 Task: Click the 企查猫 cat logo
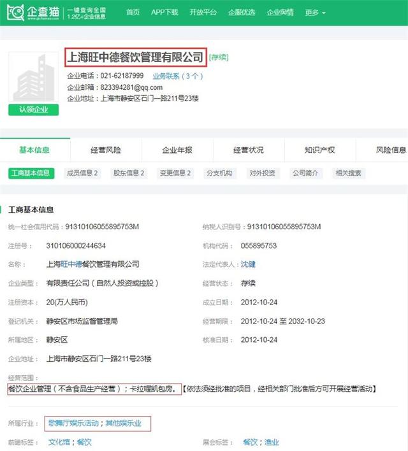tap(16, 12)
